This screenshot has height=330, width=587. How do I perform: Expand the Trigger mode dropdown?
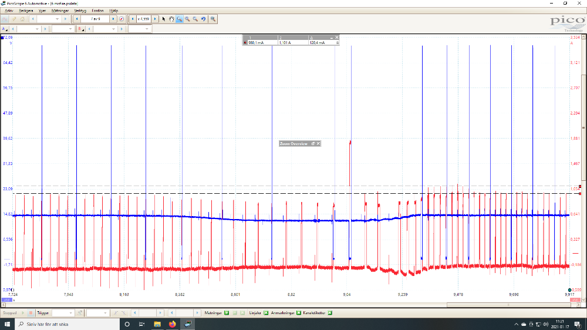click(x=72, y=313)
